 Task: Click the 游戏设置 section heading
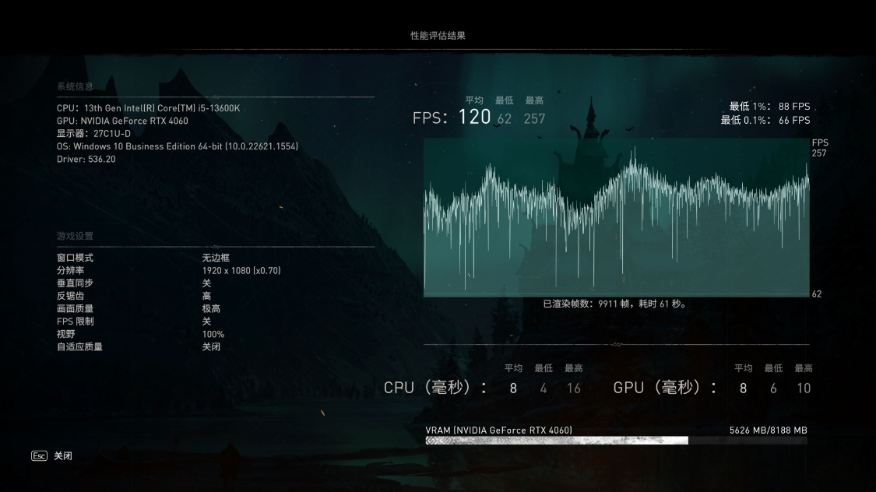pos(75,236)
